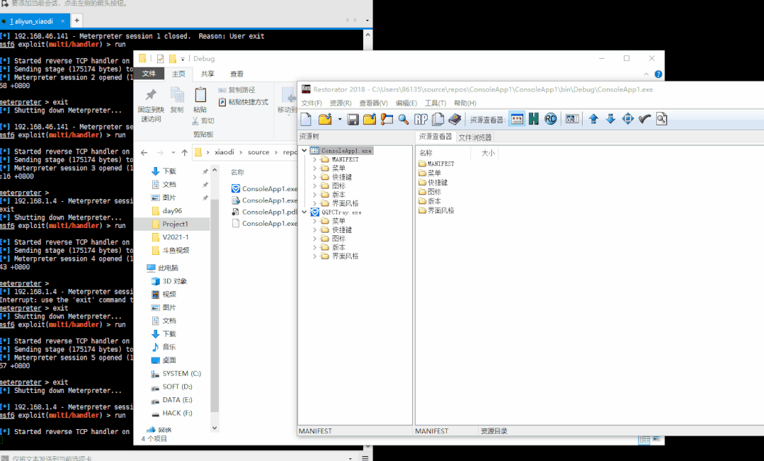This screenshot has height=461, width=764.
Task: Click the Open folder icon in Restorator toolbar
Action: (x=325, y=119)
